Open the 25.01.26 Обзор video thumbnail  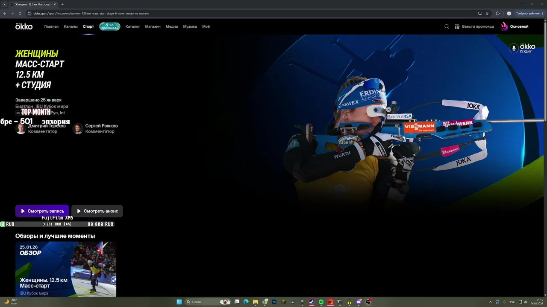66,269
